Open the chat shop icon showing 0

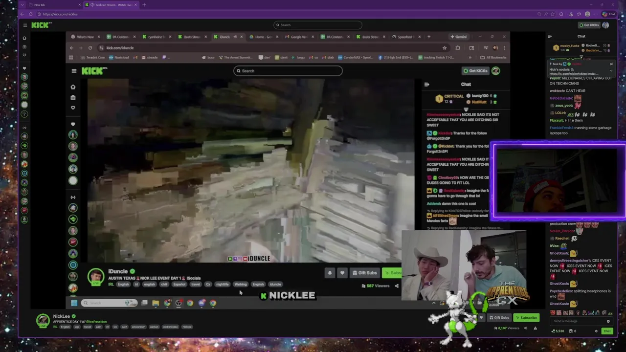coord(572,331)
